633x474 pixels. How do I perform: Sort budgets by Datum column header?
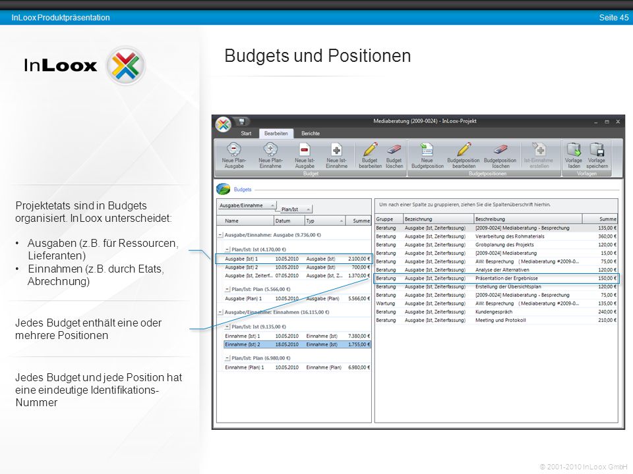point(289,221)
